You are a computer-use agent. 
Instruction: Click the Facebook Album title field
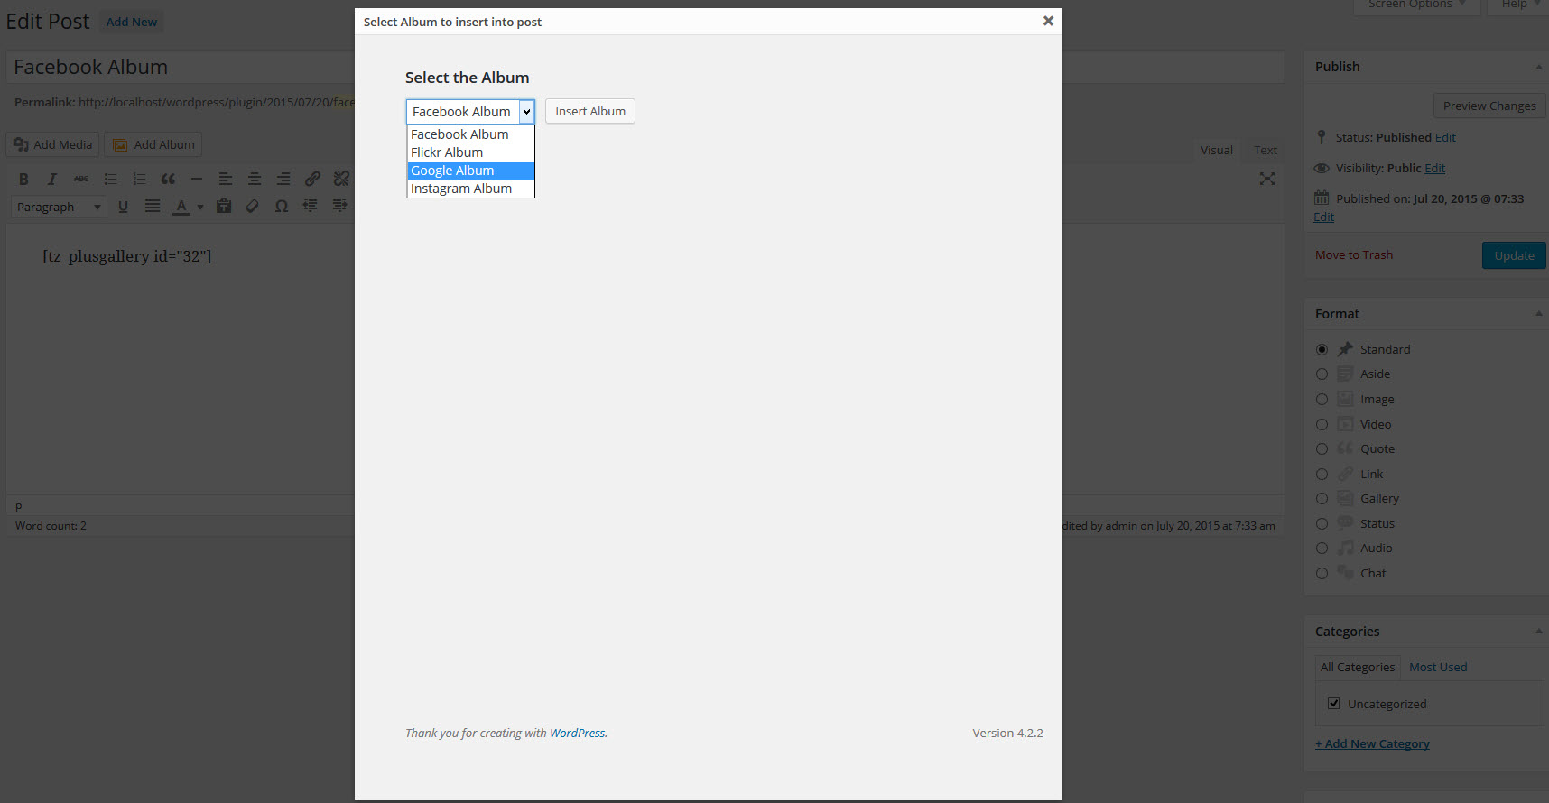[x=645, y=67]
